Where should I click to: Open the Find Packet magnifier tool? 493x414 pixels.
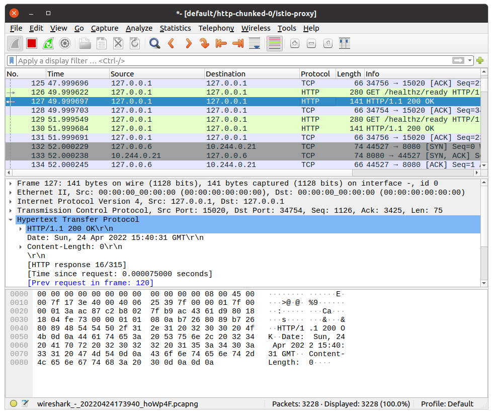pyautogui.click(x=154, y=43)
